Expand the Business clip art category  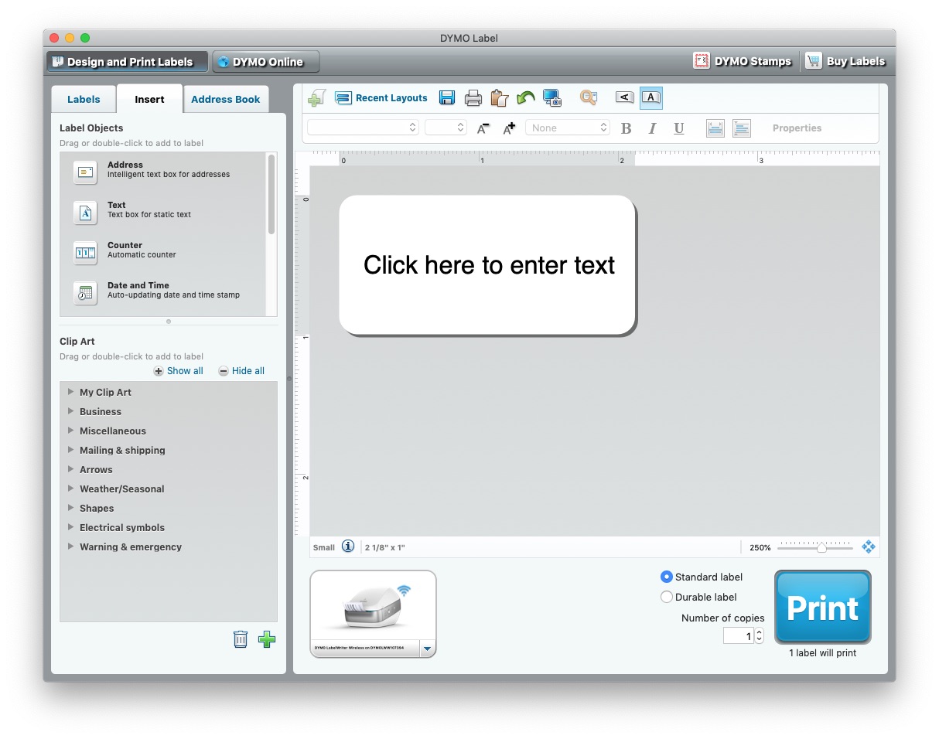coord(71,411)
